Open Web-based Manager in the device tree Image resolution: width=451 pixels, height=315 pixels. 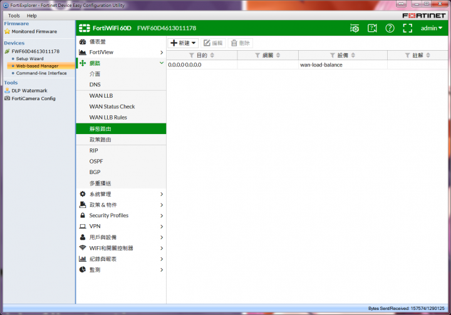coord(37,66)
